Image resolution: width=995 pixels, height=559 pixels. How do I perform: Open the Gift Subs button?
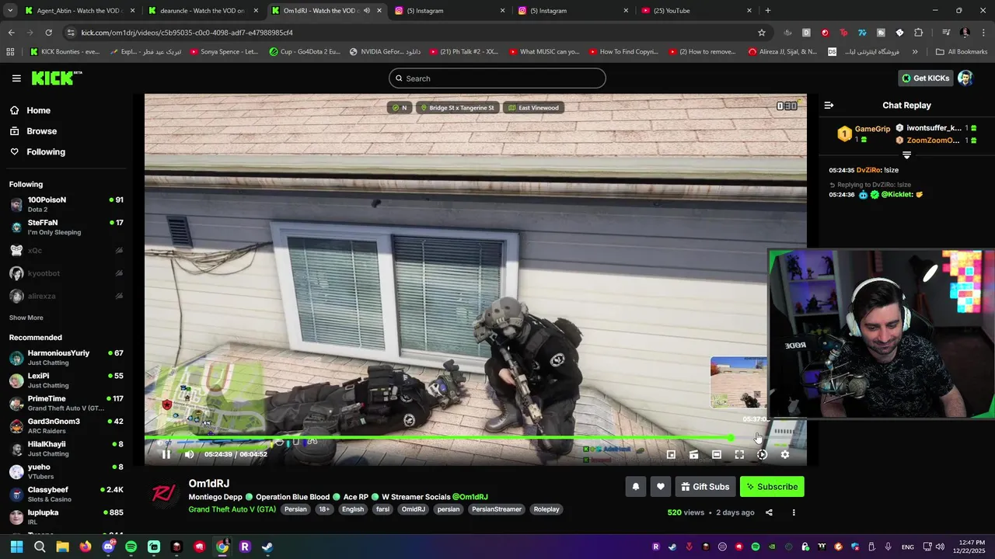pyautogui.click(x=705, y=487)
